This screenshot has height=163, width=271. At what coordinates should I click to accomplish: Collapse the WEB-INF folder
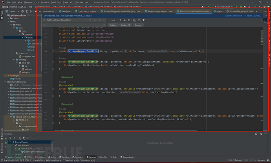(16, 63)
